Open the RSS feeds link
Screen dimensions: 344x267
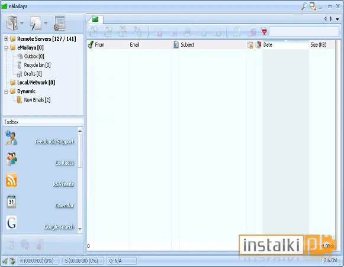(63, 184)
